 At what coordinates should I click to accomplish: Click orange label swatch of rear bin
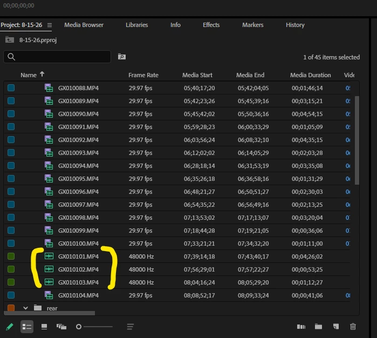coord(11,308)
